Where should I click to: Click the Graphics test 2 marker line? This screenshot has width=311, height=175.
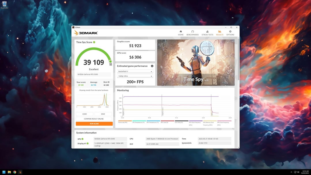click(162, 106)
